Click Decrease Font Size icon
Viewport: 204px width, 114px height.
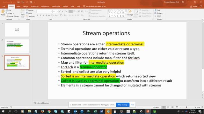[x=62, y=11]
